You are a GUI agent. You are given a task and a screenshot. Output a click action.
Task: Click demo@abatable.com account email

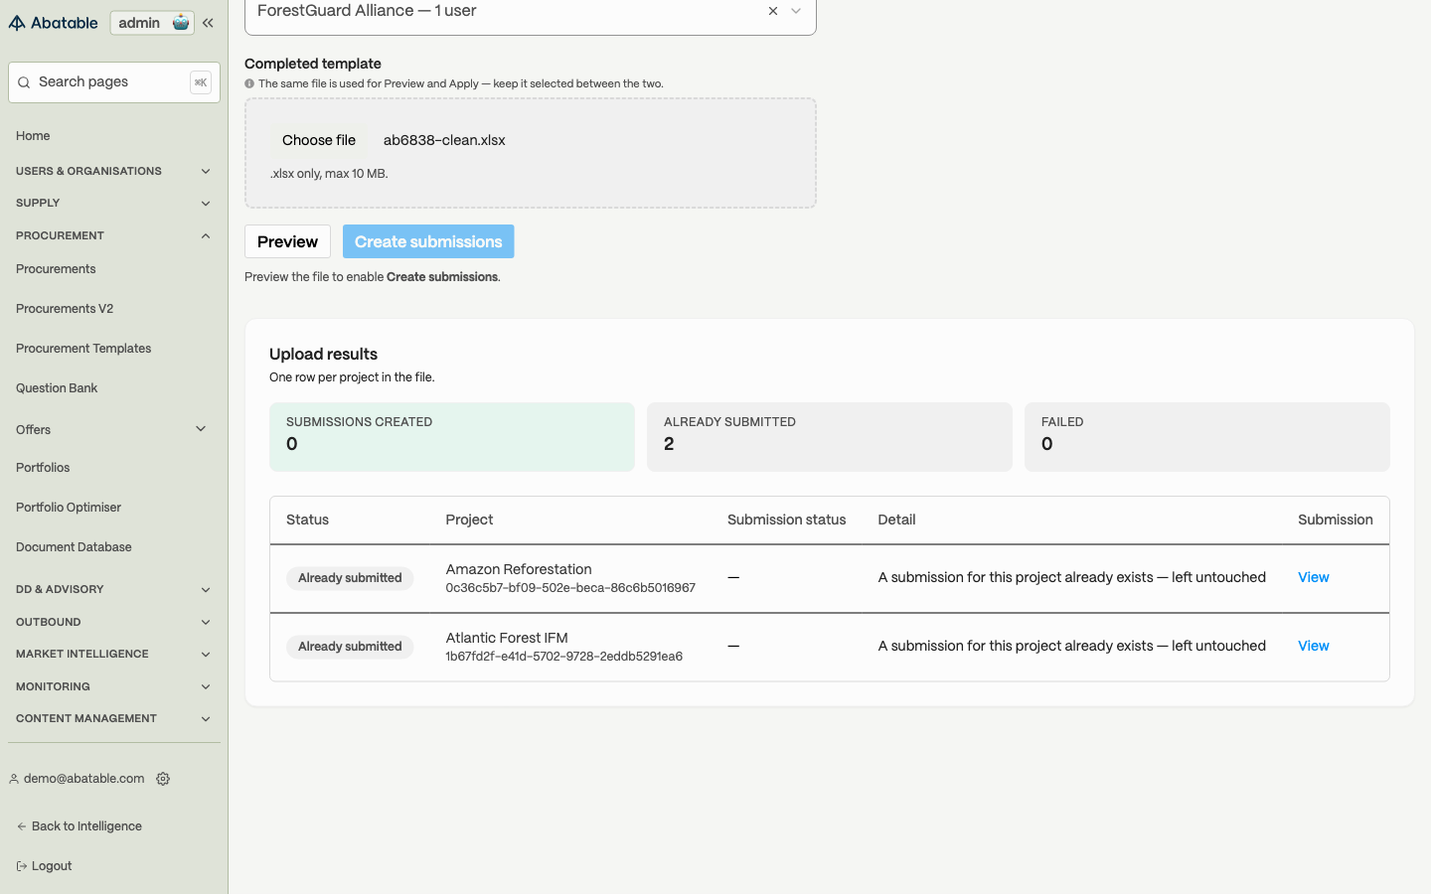(x=84, y=779)
